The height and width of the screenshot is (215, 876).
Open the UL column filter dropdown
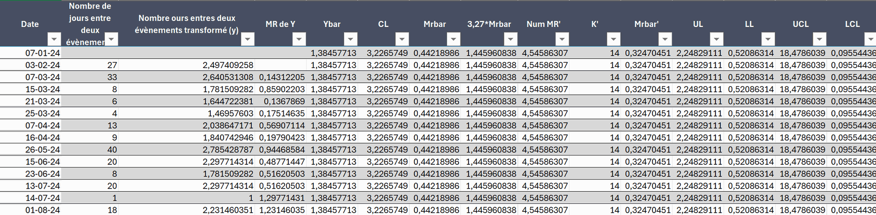coord(717,39)
